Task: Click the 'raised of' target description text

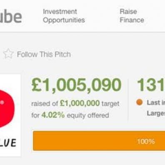Action: 45,103
